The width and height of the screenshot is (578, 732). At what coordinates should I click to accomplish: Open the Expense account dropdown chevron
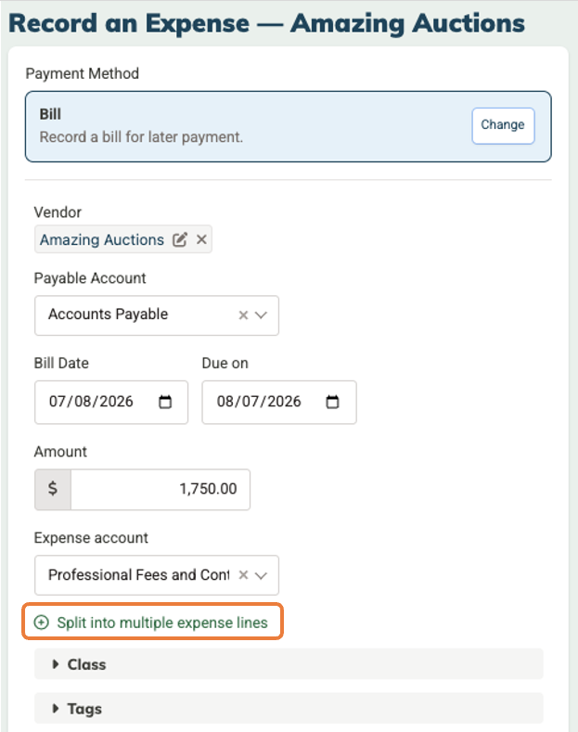pyautogui.click(x=261, y=575)
